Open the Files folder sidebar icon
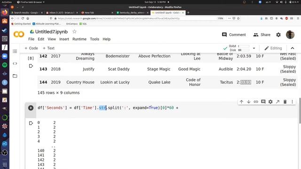The width and height of the screenshot is (301, 169). pyautogui.click(x=15, y=76)
